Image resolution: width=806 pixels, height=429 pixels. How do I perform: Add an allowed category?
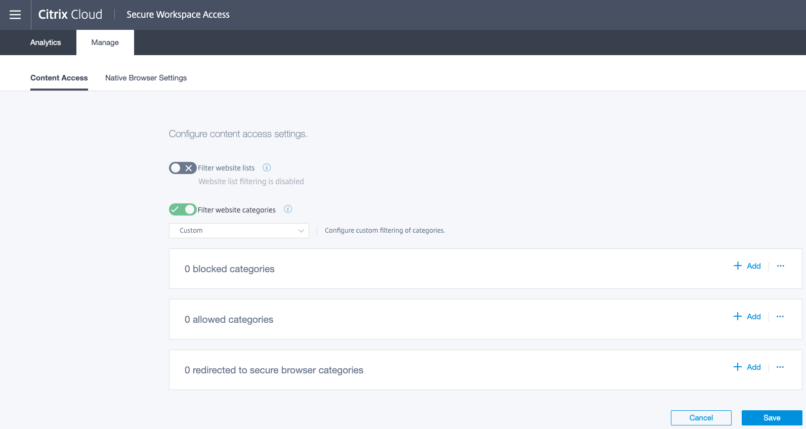pyautogui.click(x=747, y=317)
